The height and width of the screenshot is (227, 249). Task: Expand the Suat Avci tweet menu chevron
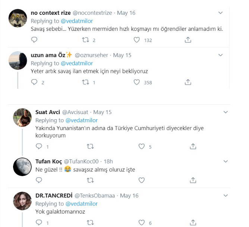coord(225,112)
